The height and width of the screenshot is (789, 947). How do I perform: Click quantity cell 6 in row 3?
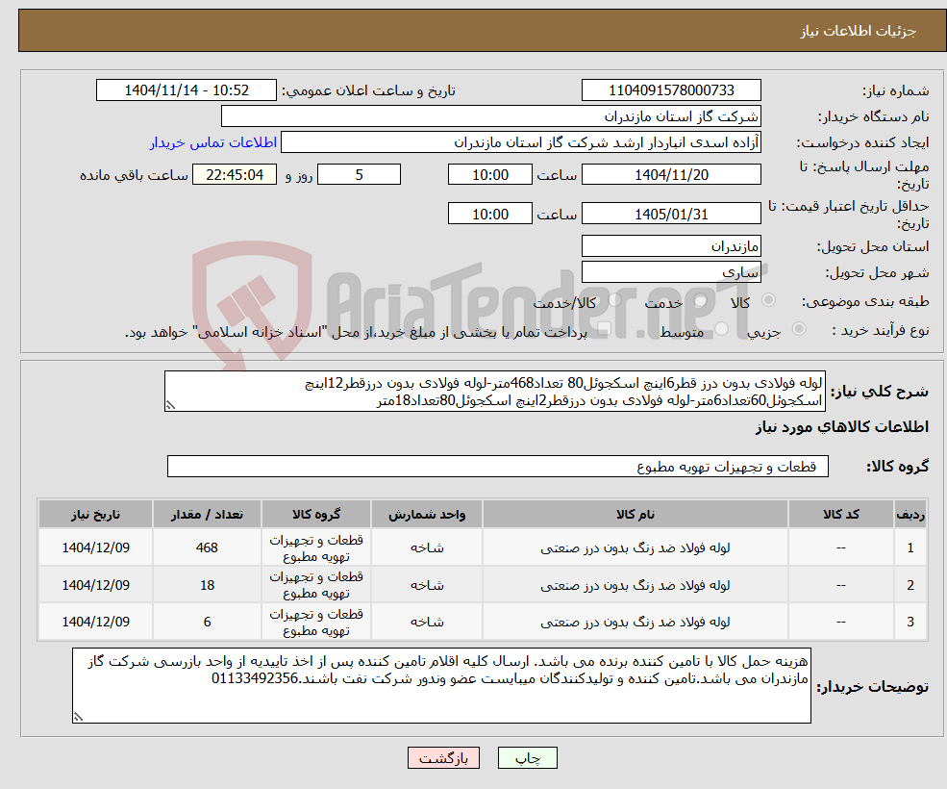207,622
